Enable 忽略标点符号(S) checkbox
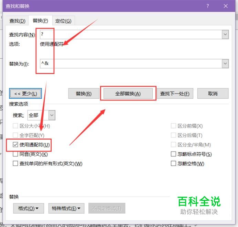 click(173, 154)
